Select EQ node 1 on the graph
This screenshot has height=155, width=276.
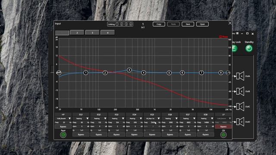pyautogui.click(x=86, y=73)
